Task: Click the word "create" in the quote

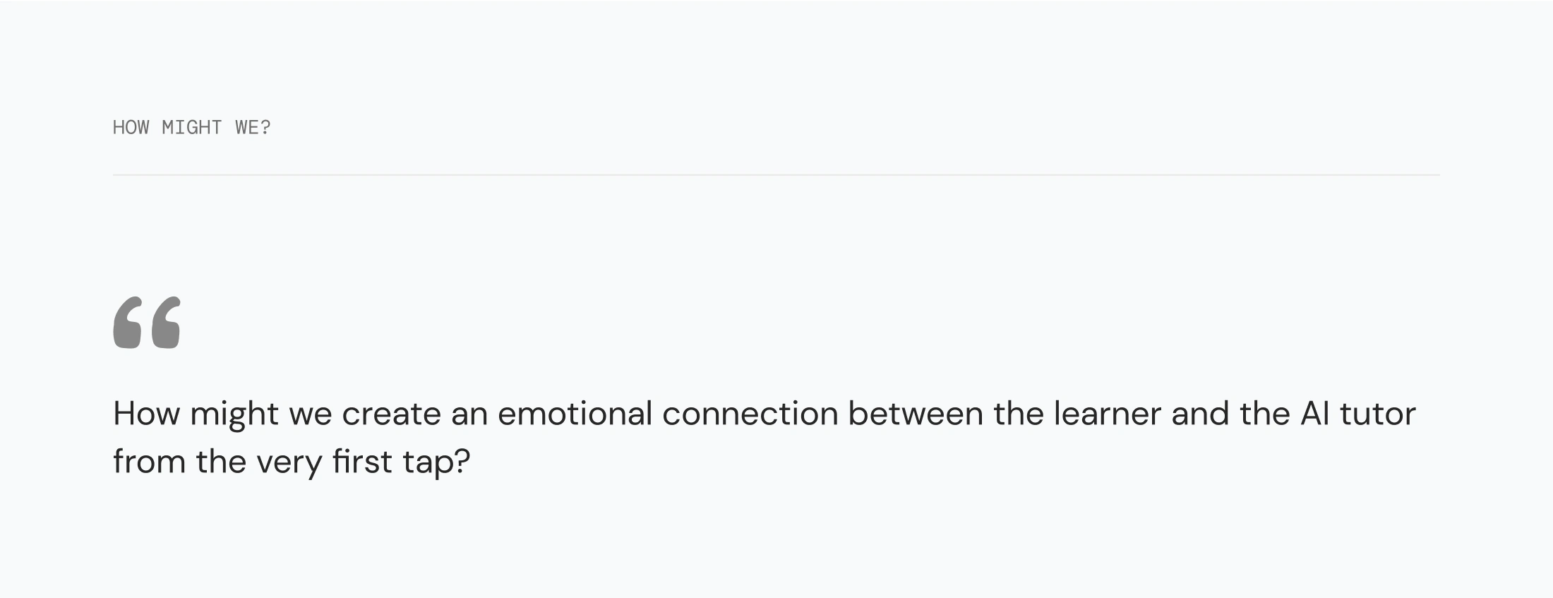Action: tap(391, 414)
